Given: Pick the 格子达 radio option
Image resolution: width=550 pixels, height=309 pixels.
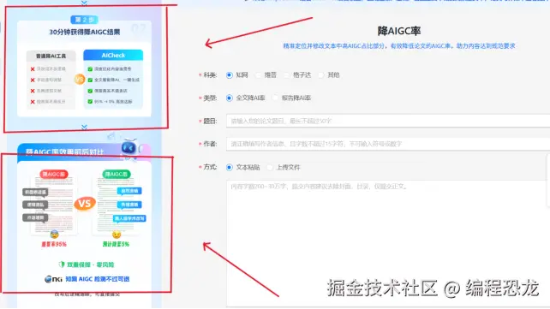Looking at the screenshot, I should pos(287,75).
